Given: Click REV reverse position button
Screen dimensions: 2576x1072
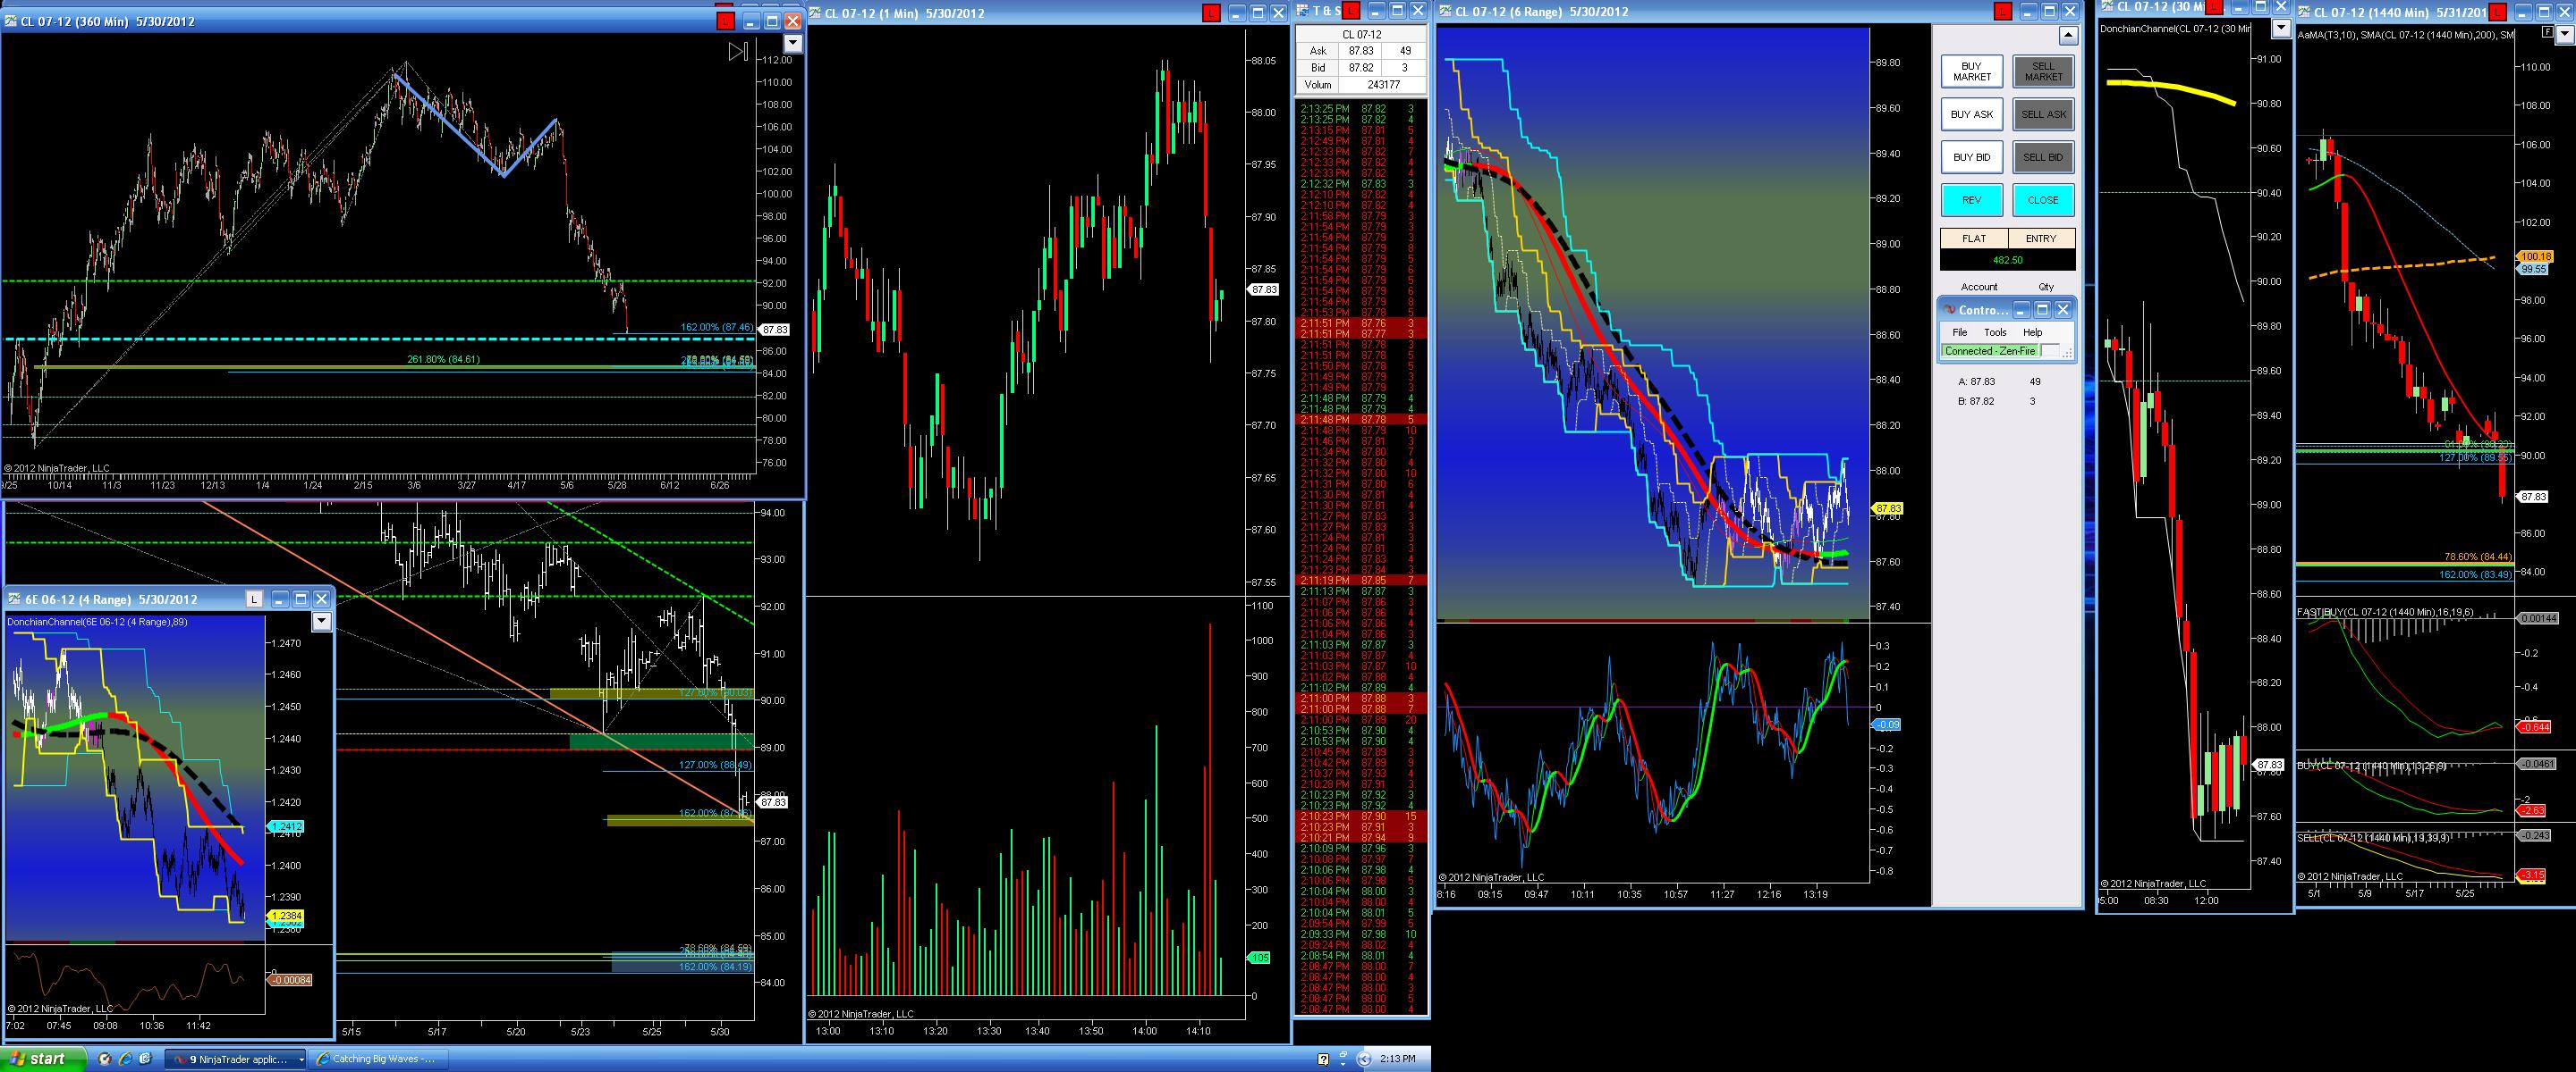Looking at the screenshot, I should tap(1972, 200).
